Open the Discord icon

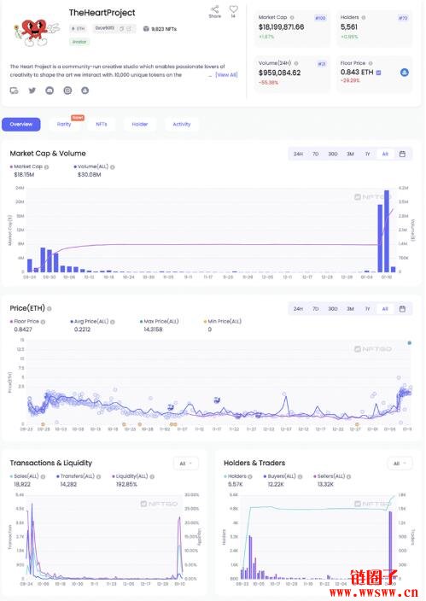50,90
